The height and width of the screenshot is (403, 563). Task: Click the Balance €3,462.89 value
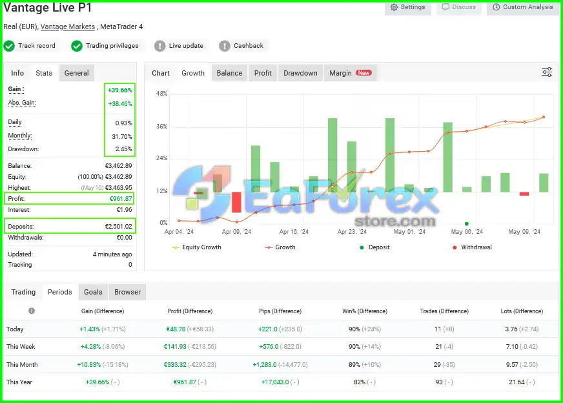coord(119,166)
